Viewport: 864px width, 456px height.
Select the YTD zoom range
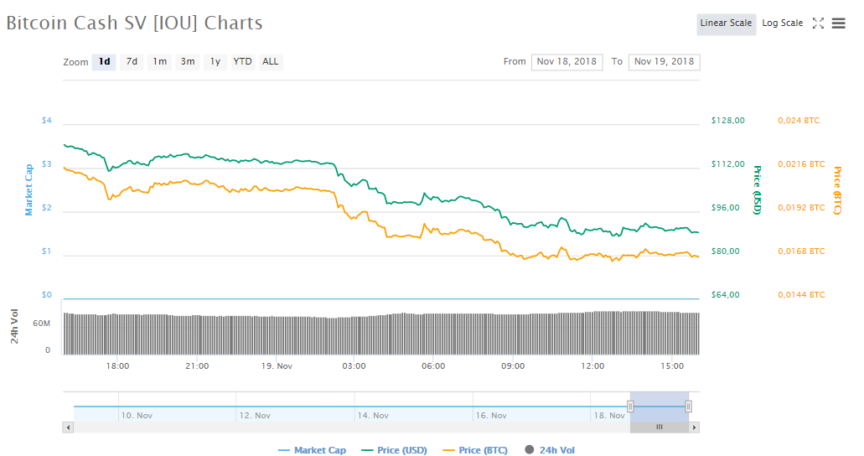(x=242, y=62)
